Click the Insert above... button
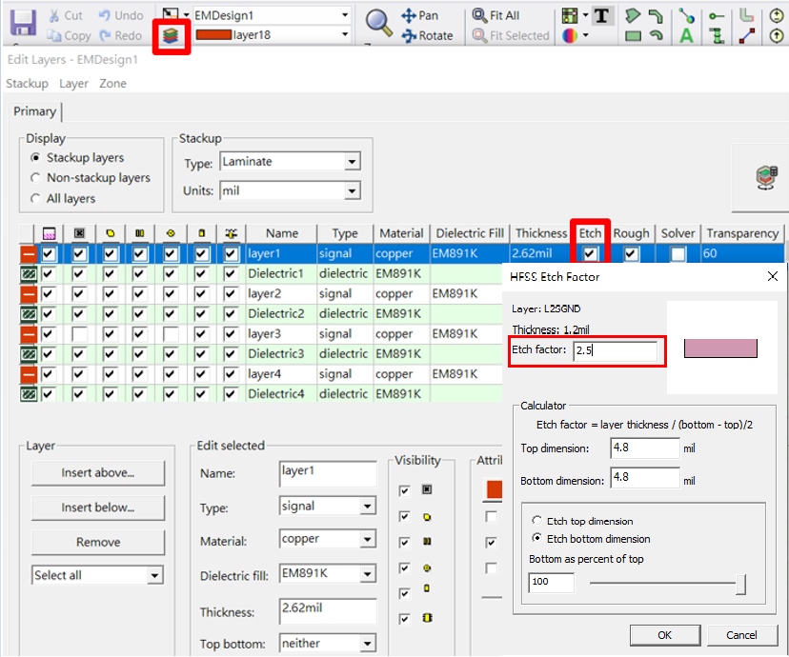The height and width of the screenshot is (657, 789). pyautogui.click(x=98, y=473)
